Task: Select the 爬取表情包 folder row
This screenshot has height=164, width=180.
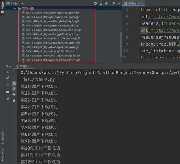Action: point(63,8)
